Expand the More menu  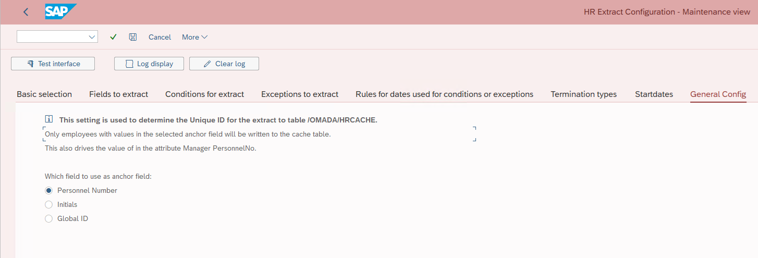tap(194, 37)
